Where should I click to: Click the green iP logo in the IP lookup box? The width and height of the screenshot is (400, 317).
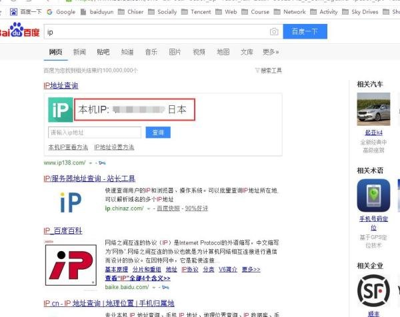(61, 110)
